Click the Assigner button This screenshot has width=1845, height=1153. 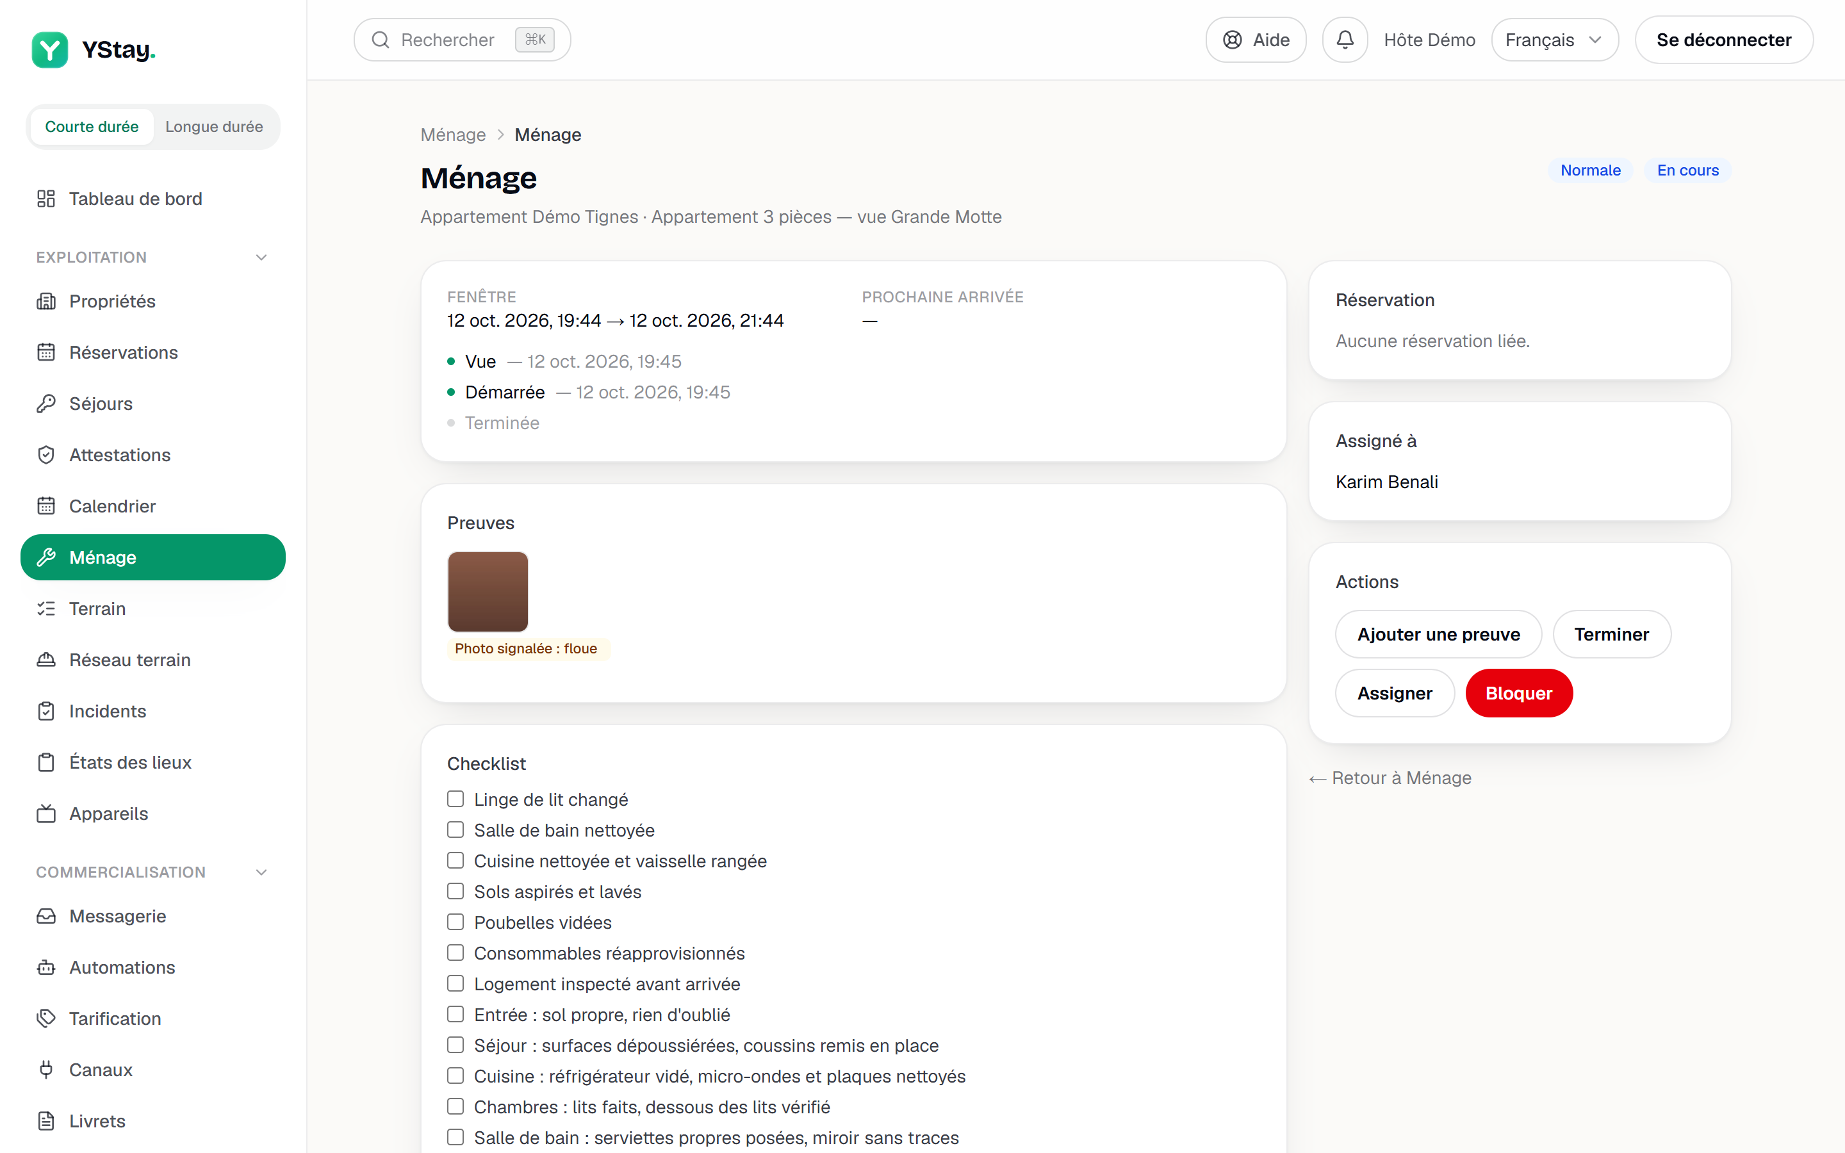pos(1395,693)
